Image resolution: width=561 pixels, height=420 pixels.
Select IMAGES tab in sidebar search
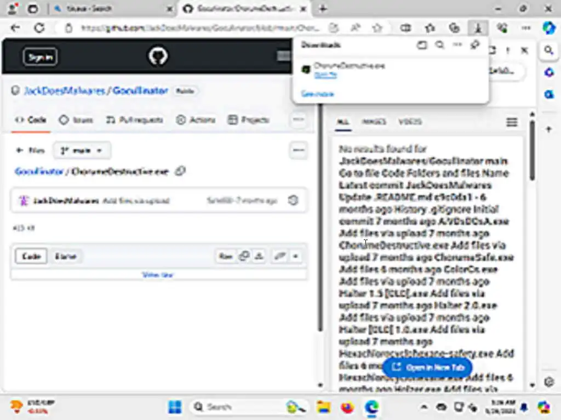374,122
